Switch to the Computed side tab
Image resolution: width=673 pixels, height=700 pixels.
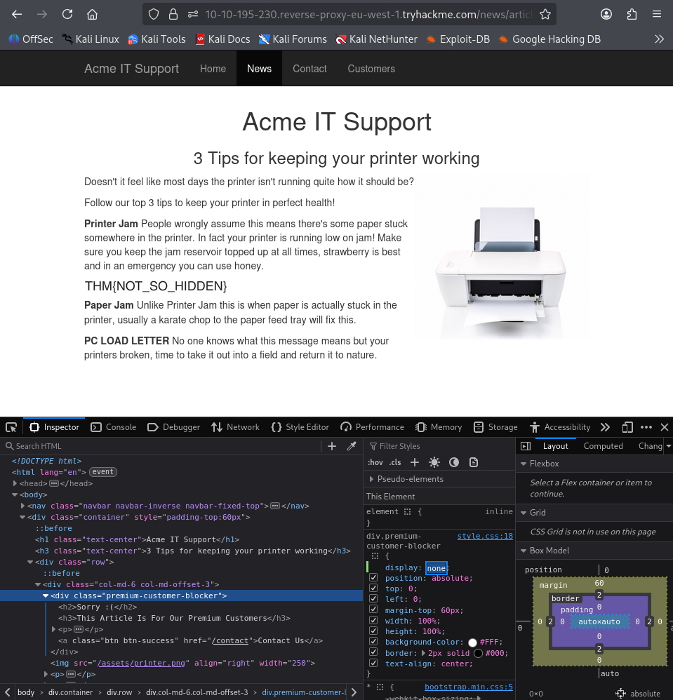[x=603, y=446]
